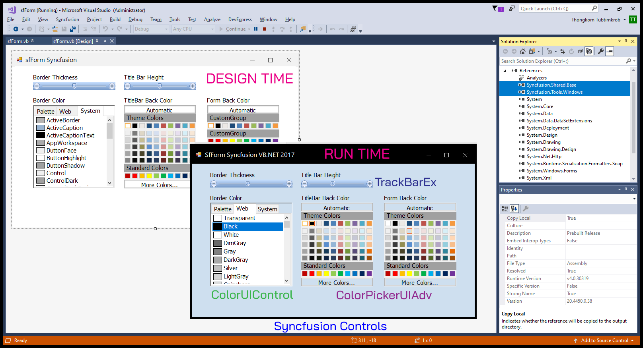The image size is (643, 348).
Task: Collapse the References tree node
Action: pyautogui.click(x=505, y=71)
